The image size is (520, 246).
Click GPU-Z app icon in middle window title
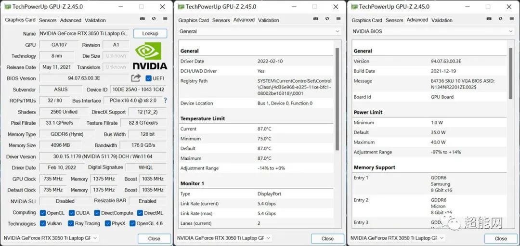pos(181,7)
